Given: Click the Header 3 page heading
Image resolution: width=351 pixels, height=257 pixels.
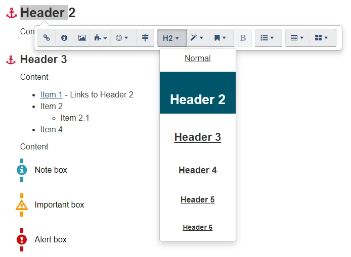Looking at the screenshot, I should click(x=43, y=60).
